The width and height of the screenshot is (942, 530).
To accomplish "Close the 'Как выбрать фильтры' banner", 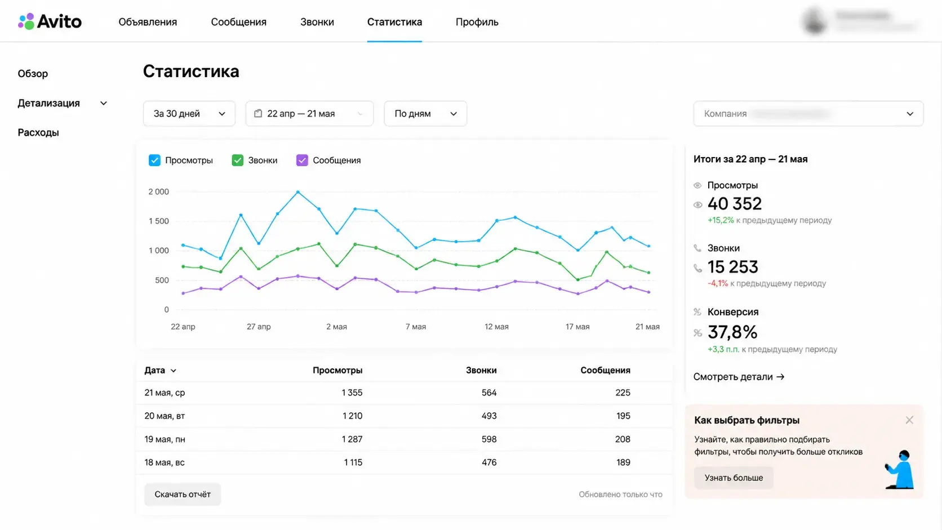I will [x=909, y=420].
